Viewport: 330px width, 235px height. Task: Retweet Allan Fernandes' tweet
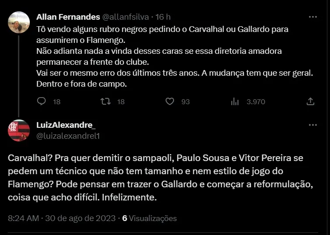coord(106,102)
